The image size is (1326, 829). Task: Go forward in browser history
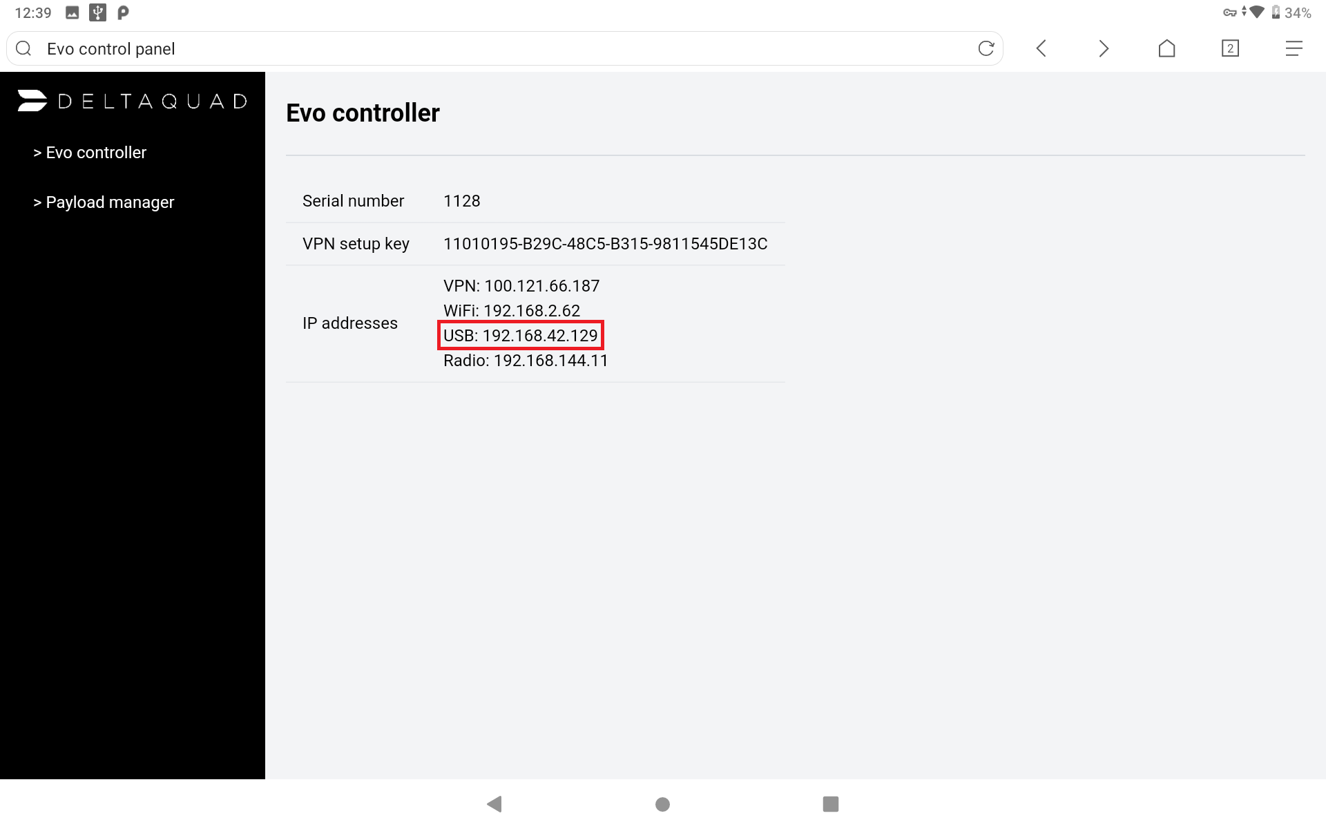tap(1104, 48)
